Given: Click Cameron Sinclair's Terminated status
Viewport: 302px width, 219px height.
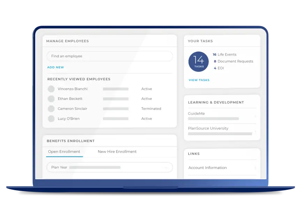Looking at the screenshot, I should click(x=151, y=109).
